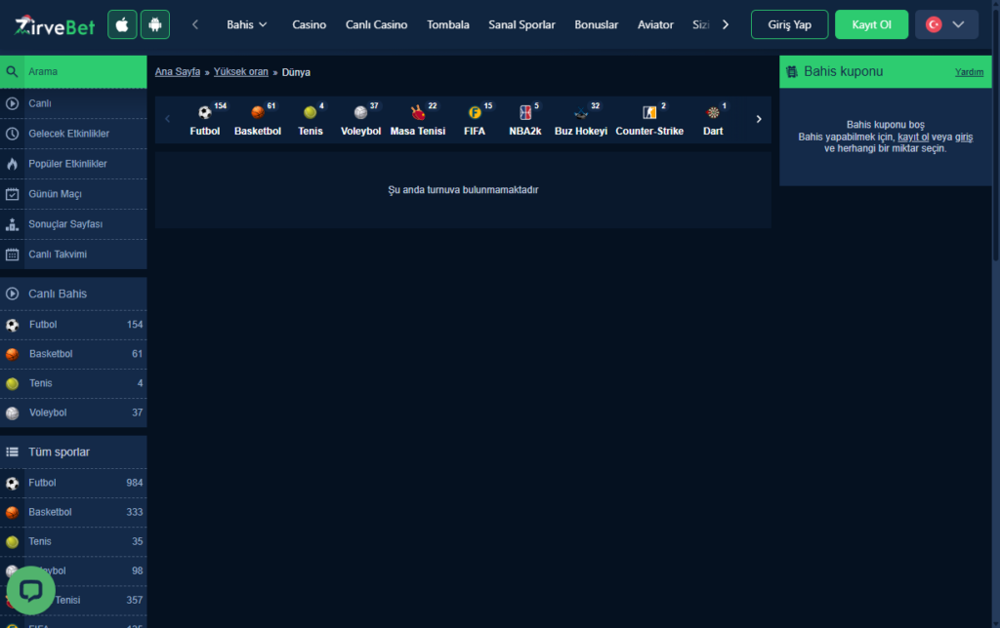Open the ZirveBet logo home link
The image size is (1000, 628).
(55, 24)
